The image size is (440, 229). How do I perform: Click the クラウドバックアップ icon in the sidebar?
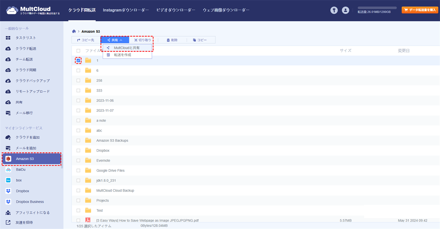(8, 81)
